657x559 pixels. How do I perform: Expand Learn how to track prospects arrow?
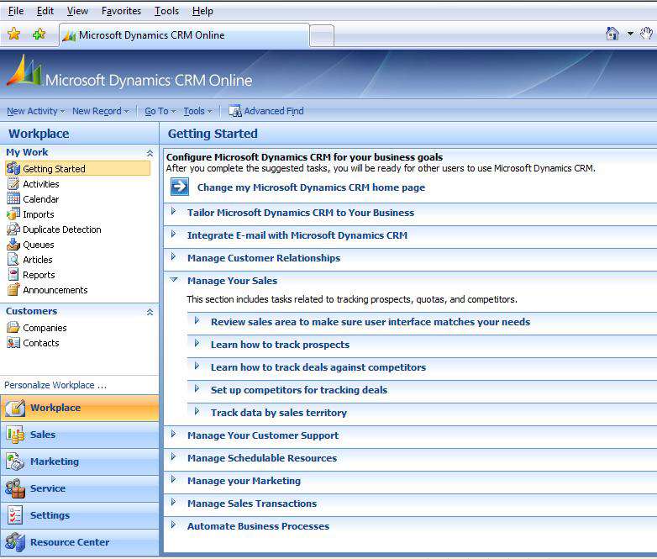[x=197, y=344]
